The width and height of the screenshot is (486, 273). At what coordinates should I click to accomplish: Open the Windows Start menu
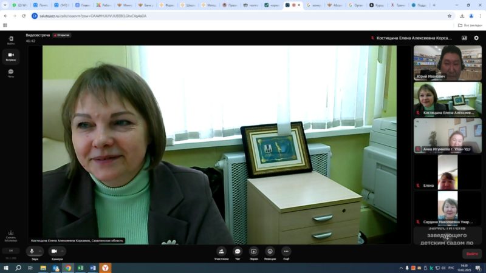(x=6, y=268)
